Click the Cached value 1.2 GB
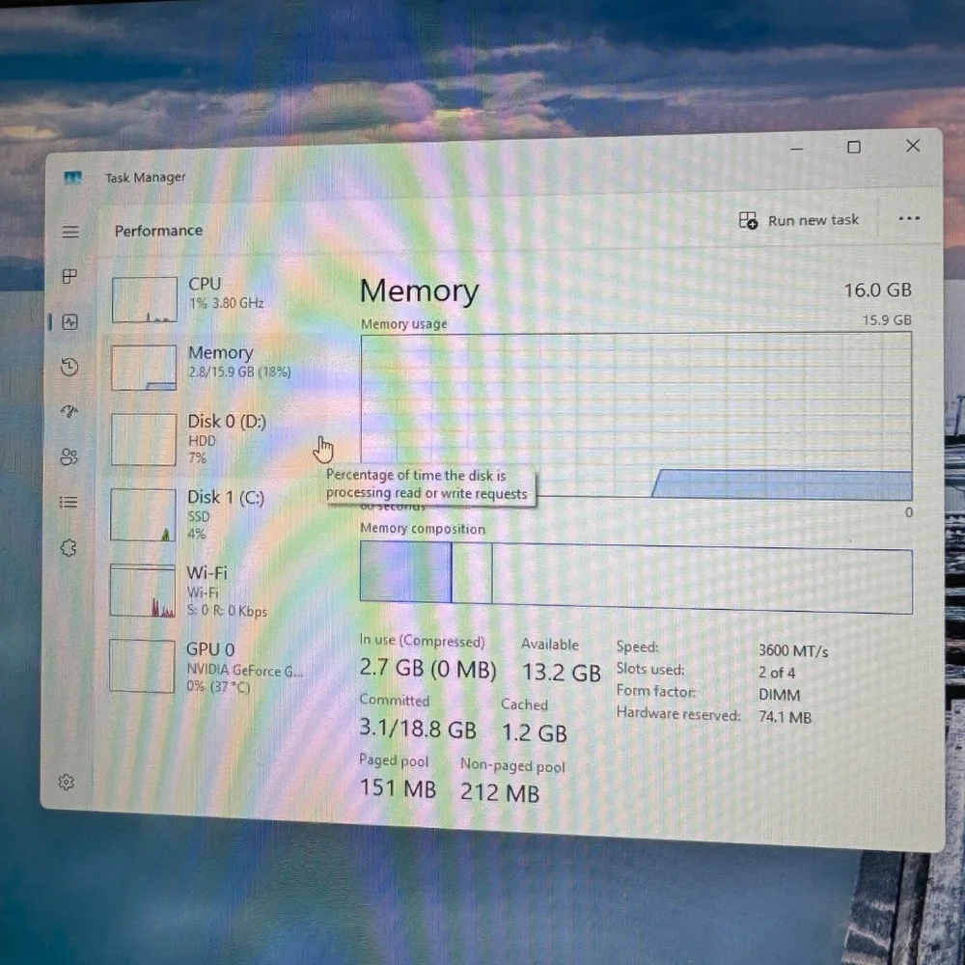This screenshot has height=965, width=965. pyautogui.click(x=535, y=733)
